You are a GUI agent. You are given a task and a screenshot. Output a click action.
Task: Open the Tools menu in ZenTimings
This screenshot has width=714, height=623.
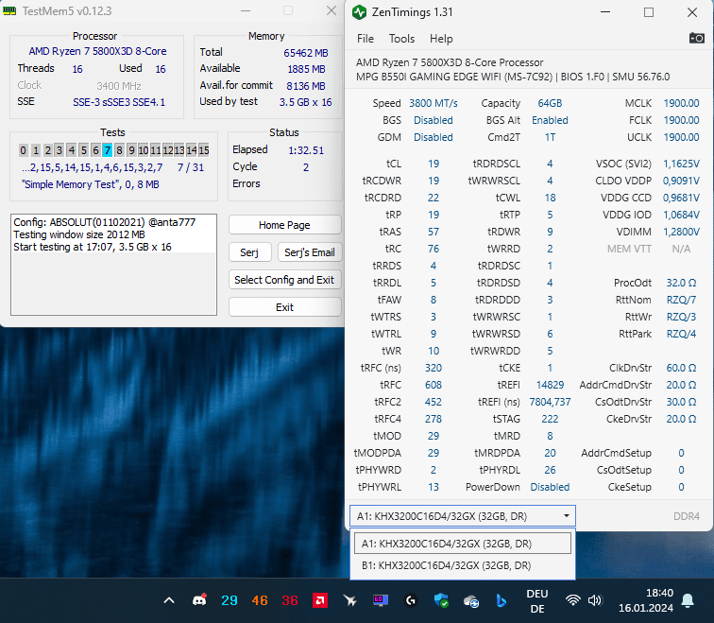[401, 39]
